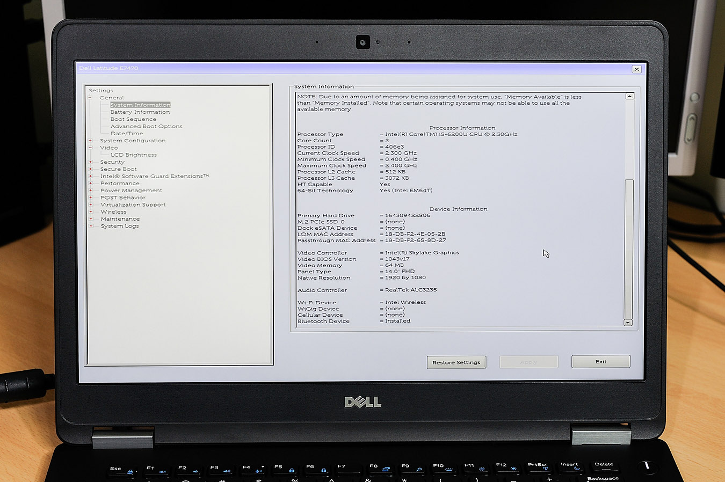
Task: Click the Wi-Fi Device Intel Wireless value
Action: coord(405,302)
